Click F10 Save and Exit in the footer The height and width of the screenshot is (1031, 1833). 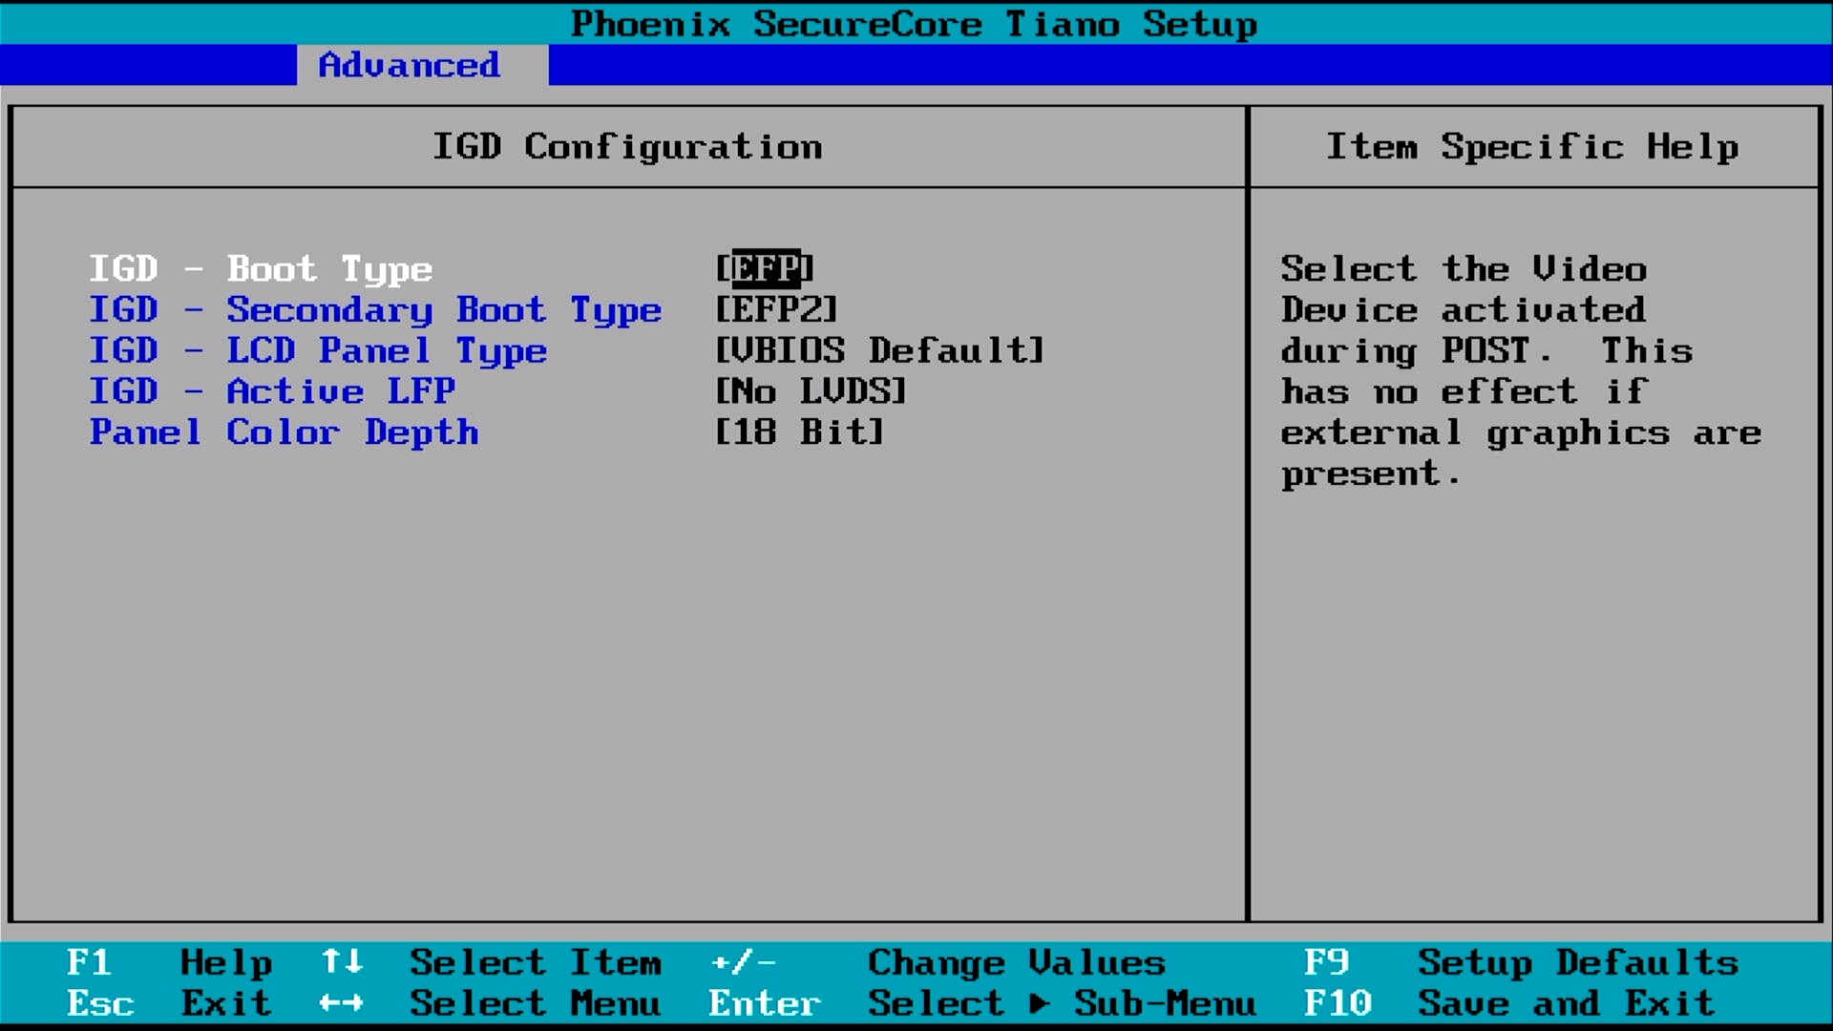click(1509, 1003)
